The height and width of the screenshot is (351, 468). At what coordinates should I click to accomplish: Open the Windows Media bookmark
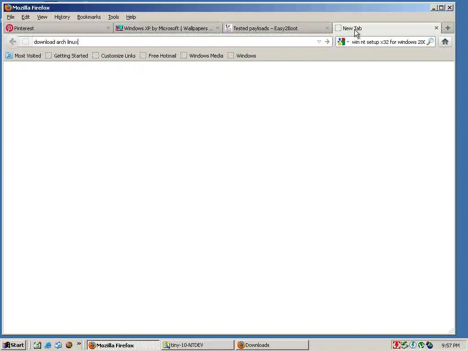[202, 55]
